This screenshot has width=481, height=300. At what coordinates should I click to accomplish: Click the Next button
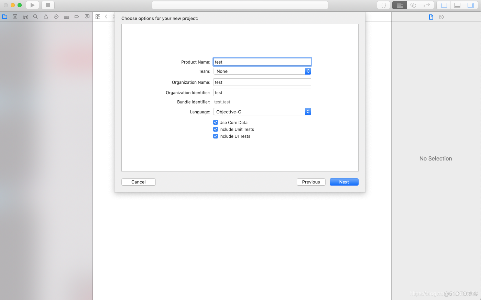pyautogui.click(x=344, y=182)
